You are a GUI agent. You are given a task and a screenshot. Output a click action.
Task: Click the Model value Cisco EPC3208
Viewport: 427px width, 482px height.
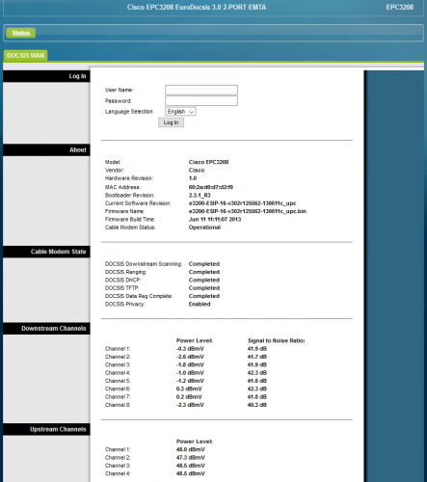tap(208, 162)
